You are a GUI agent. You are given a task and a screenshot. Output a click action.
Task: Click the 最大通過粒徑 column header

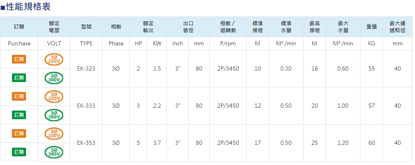(x=398, y=27)
